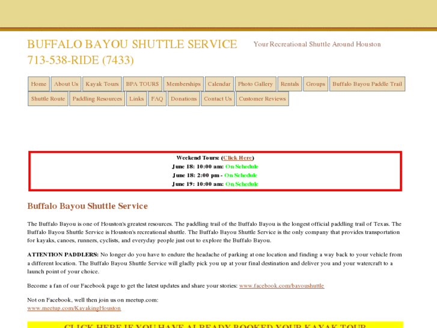Open the Donations page
437x328 pixels.
click(184, 99)
